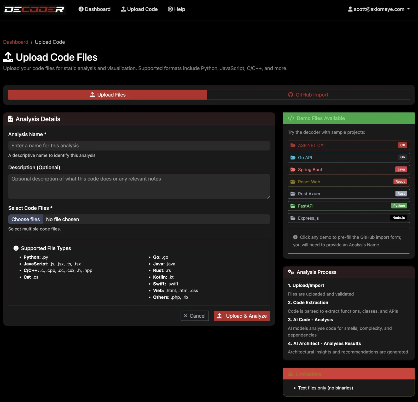
Task: Click 'Select multiple code files.' hint
Action: 34,229
